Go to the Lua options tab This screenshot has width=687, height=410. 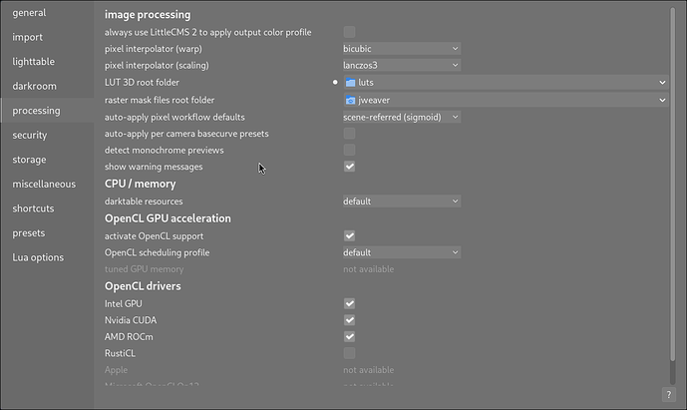click(x=38, y=257)
